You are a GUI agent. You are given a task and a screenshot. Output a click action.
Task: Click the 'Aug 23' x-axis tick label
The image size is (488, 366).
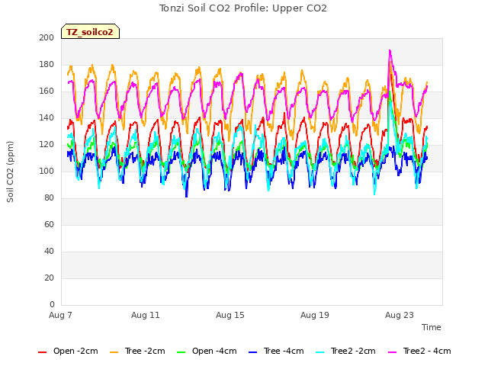pyautogui.click(x=400, y=315)
